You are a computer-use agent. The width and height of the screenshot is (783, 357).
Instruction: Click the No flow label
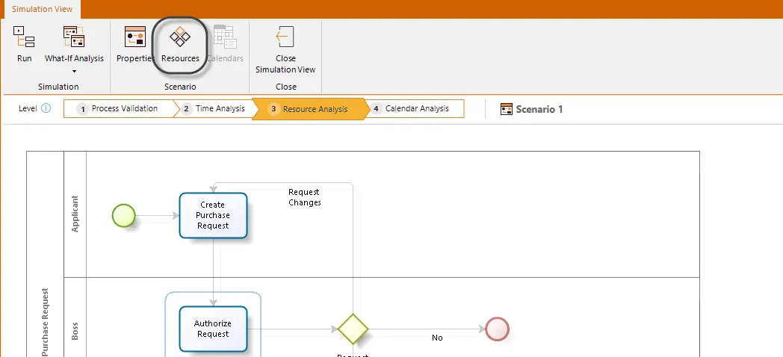point(437,338)
